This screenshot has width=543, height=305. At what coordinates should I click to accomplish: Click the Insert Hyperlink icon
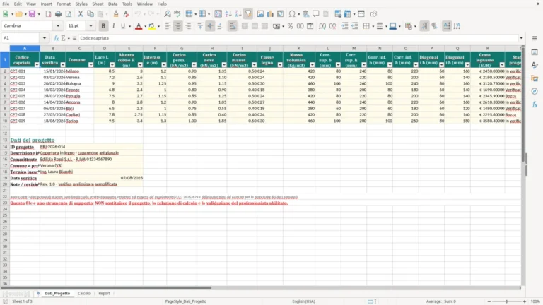click(305, 14)
